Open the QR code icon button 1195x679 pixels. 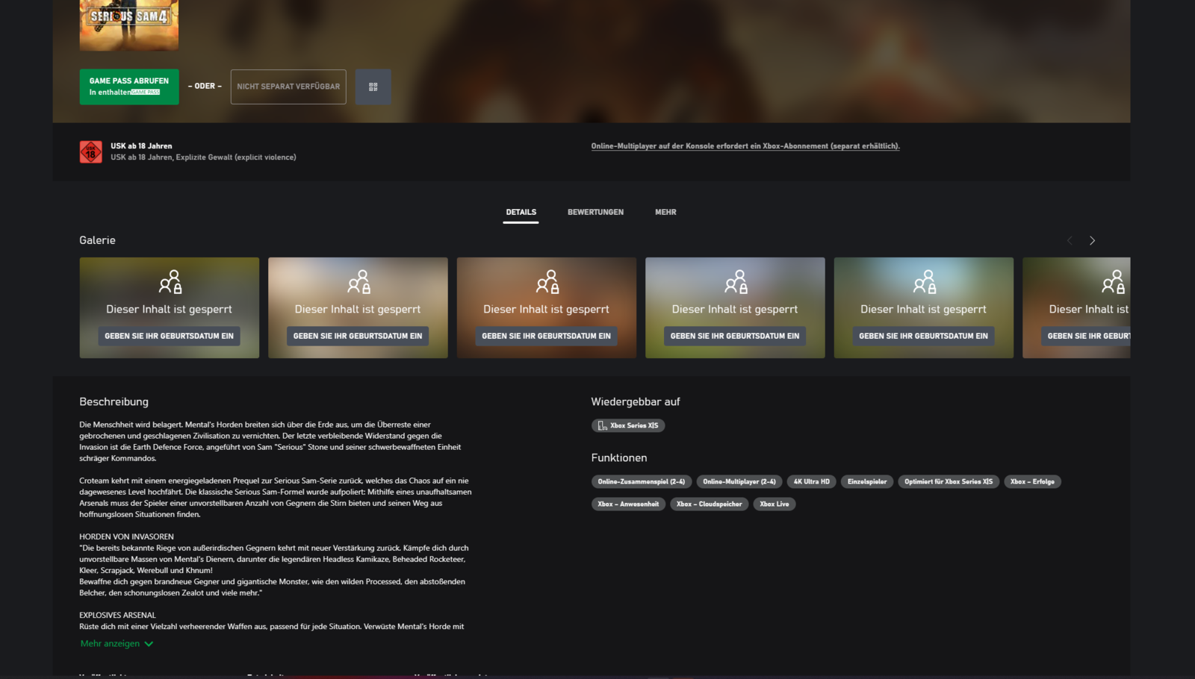(x=373, y=87)
